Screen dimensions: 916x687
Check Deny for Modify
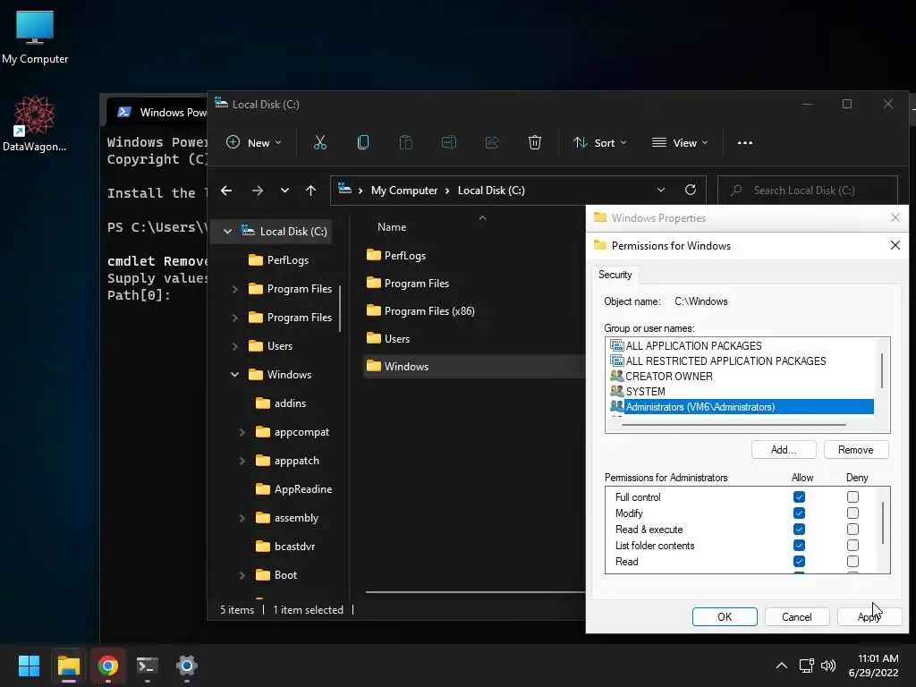point(852,513)
